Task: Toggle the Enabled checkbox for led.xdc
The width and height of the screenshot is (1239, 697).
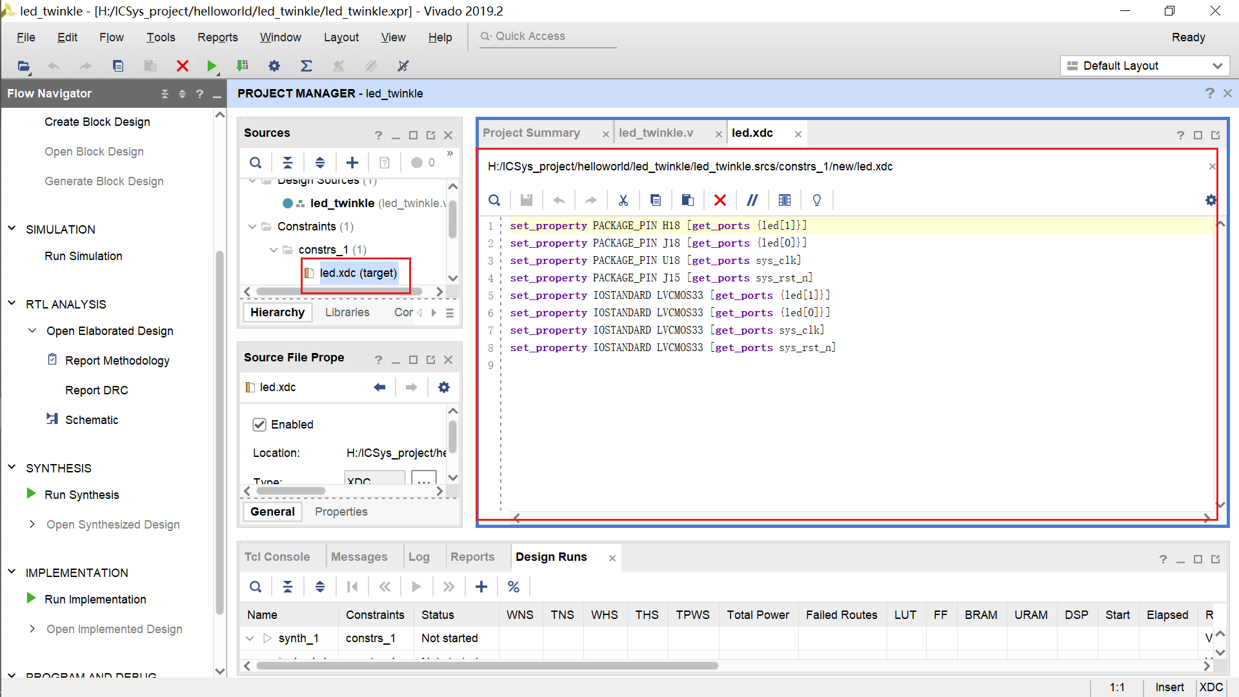Action: tap(259, 425)
